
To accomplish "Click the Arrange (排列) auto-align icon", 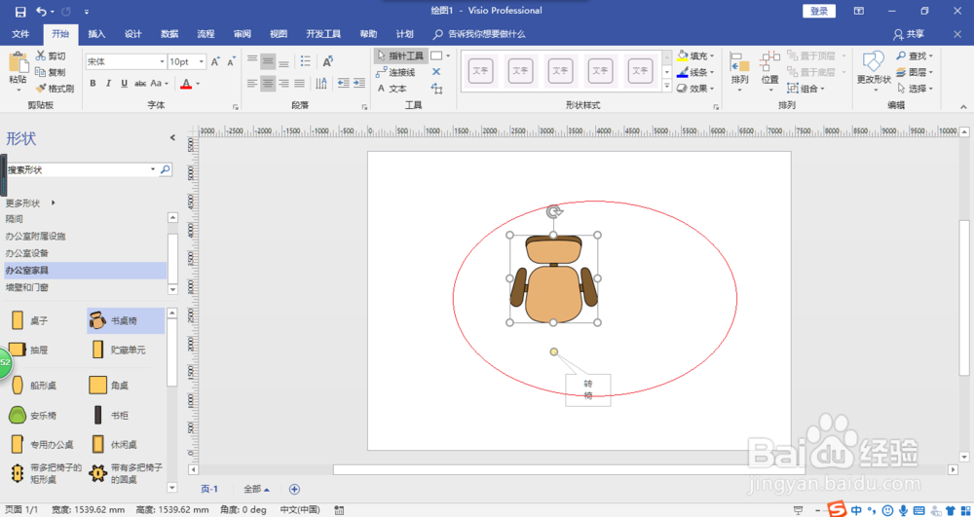I will pyautogui.click(x=740, y=62).
